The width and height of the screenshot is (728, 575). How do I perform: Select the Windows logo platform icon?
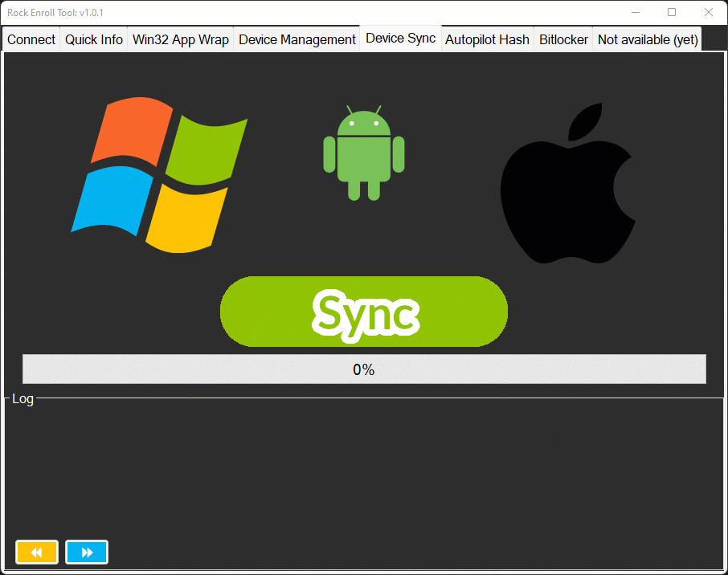(x=159, y=175)
